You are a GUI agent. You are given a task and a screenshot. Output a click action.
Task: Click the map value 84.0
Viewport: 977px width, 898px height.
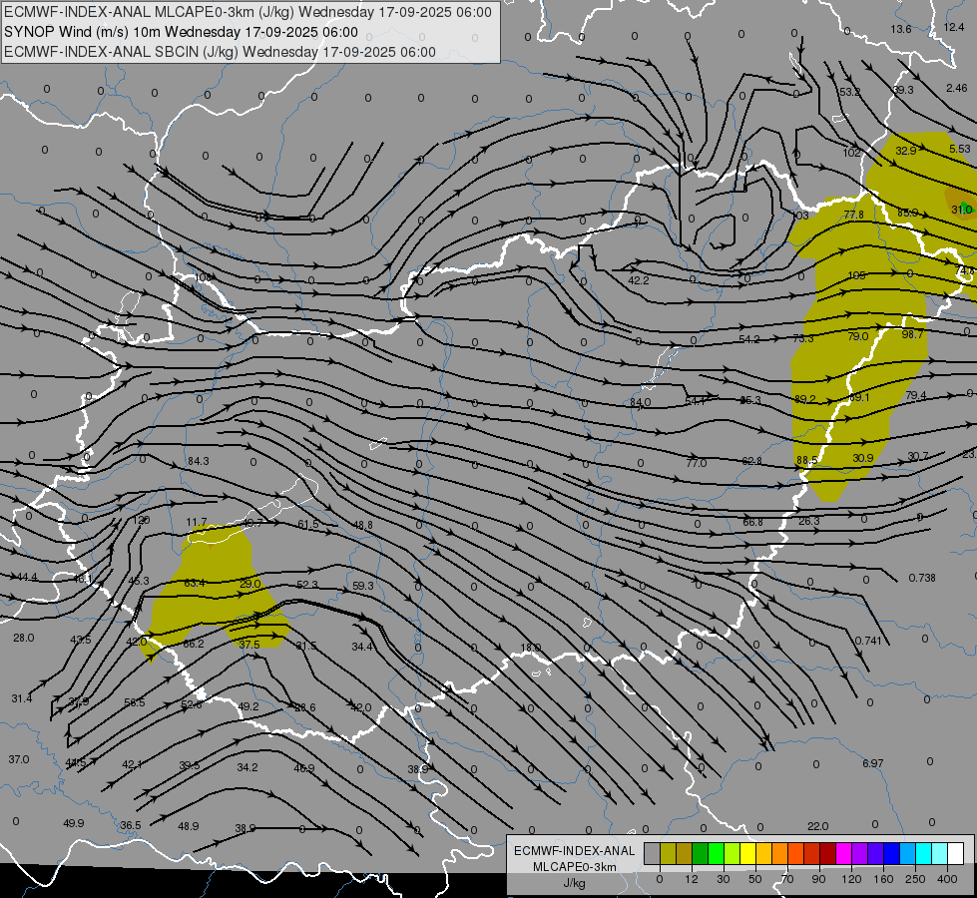coord(640,402)
